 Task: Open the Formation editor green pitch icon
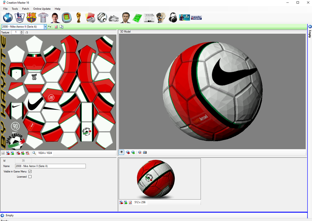pyautogui.click(x=137, y=18)
